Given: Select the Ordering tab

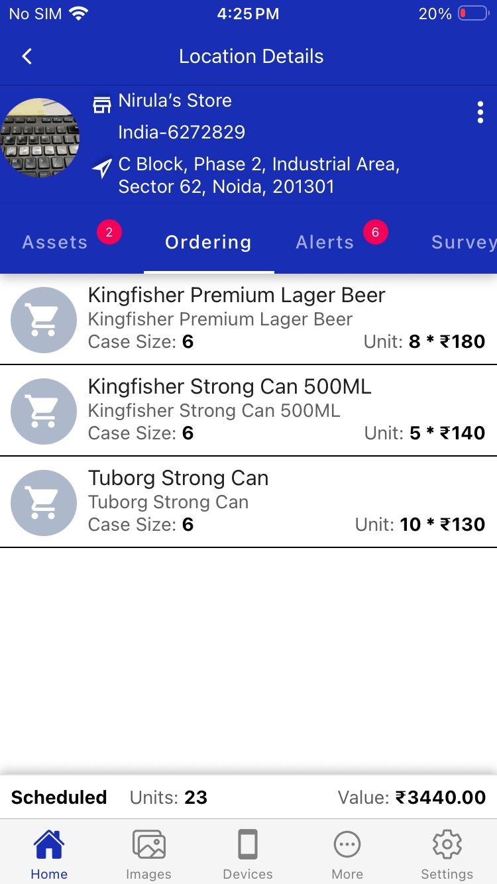Looking at the screenshot, I should [x=208, y=243].
